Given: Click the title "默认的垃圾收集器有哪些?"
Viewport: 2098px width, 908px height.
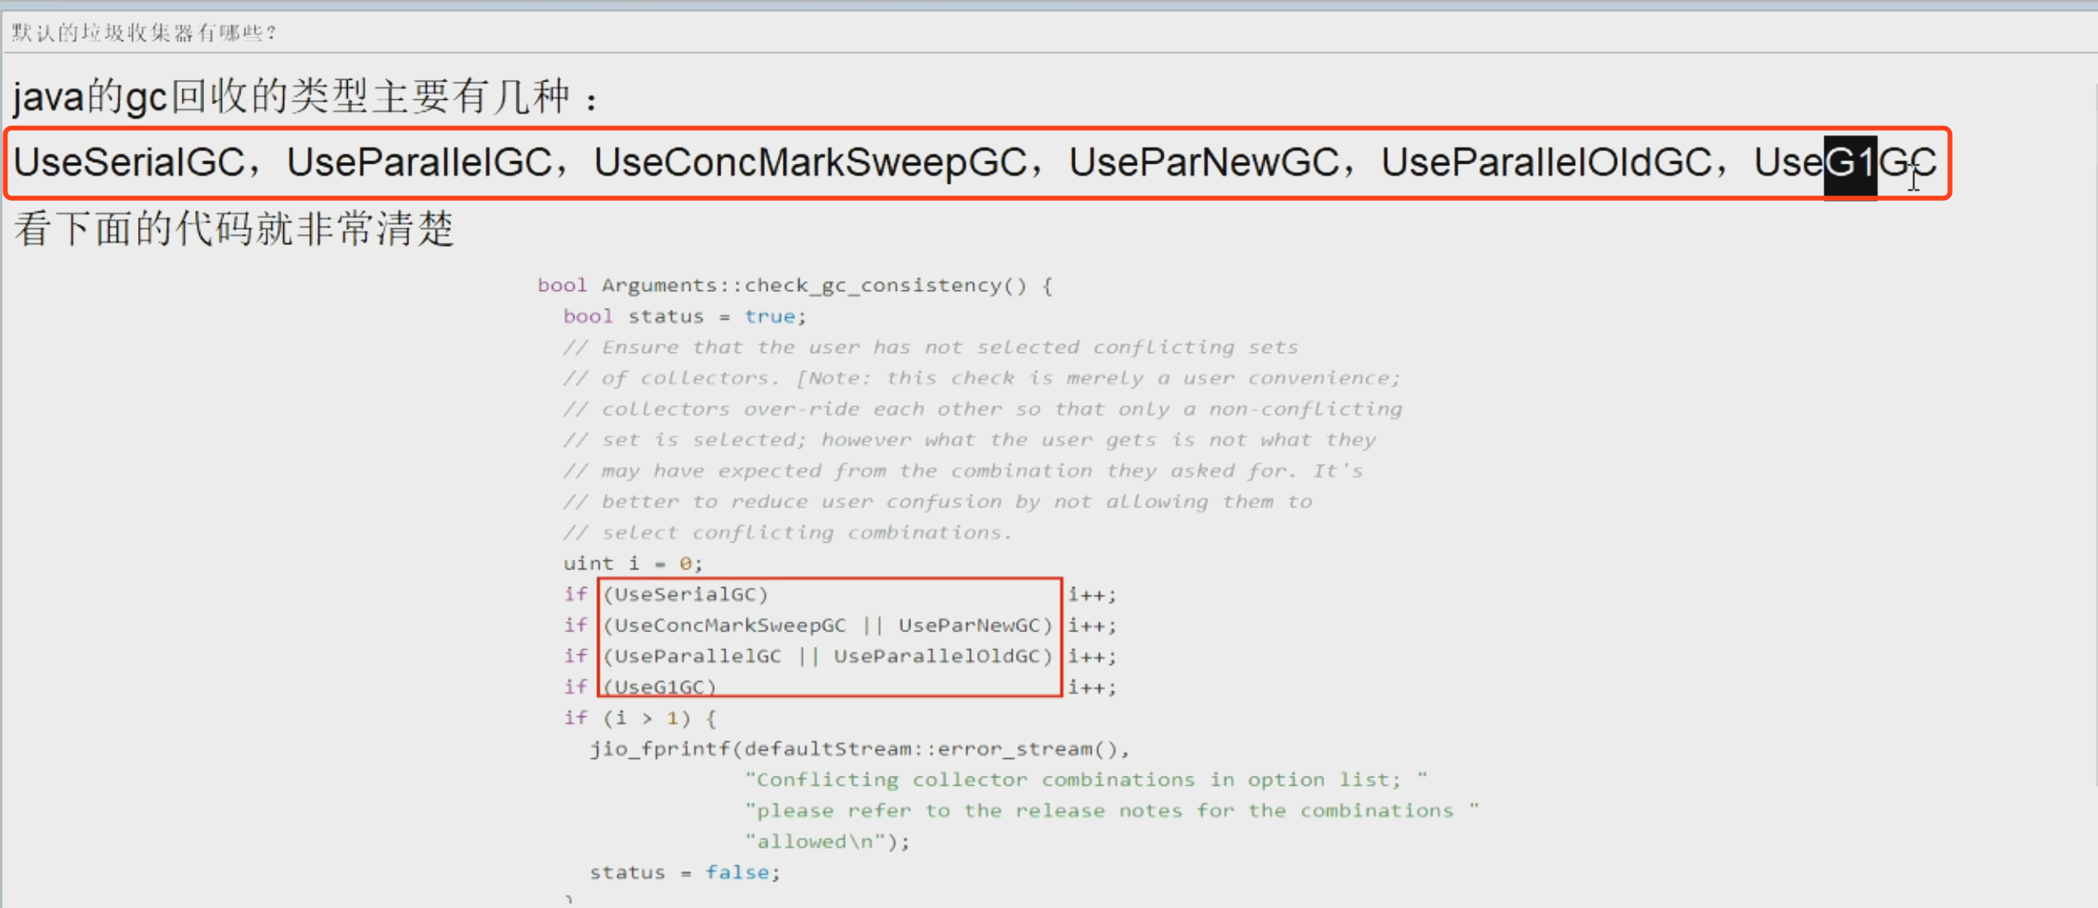Looking at the screenshot, I should [x=144, y=32].
